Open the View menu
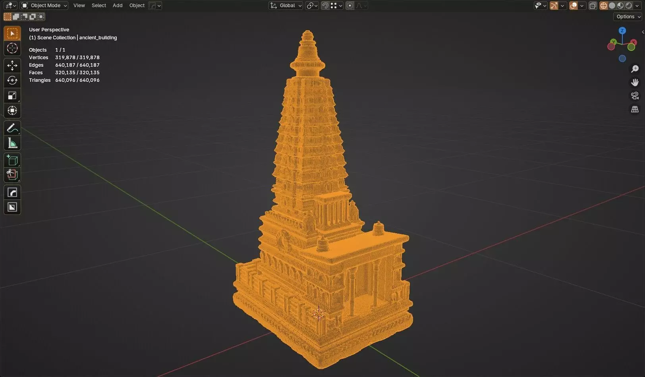This screenshot has height=377, width=645. pos(79,6)
